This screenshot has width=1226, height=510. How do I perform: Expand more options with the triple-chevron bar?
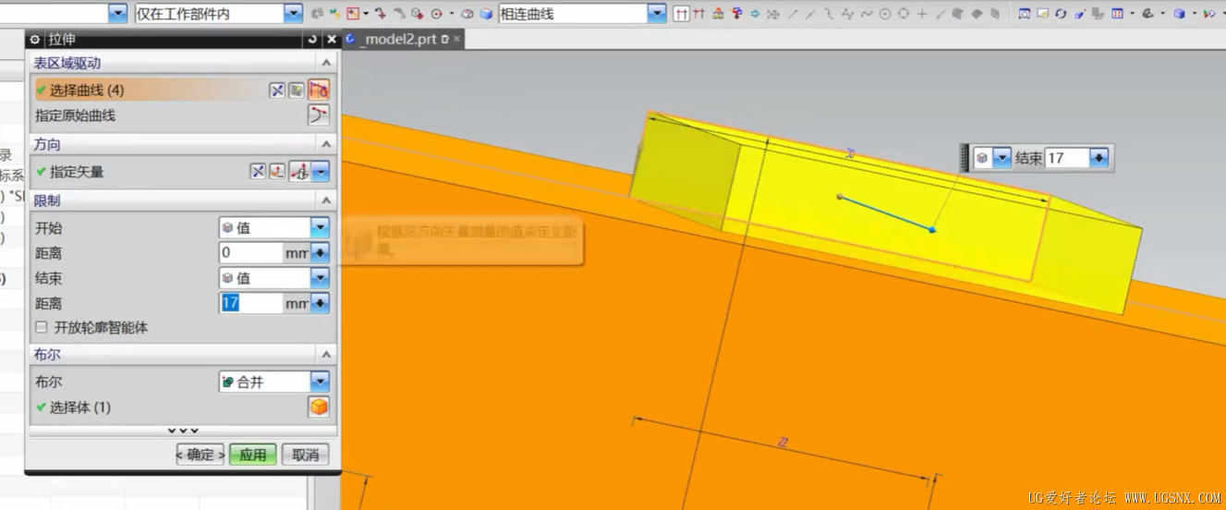coord(183,431)
